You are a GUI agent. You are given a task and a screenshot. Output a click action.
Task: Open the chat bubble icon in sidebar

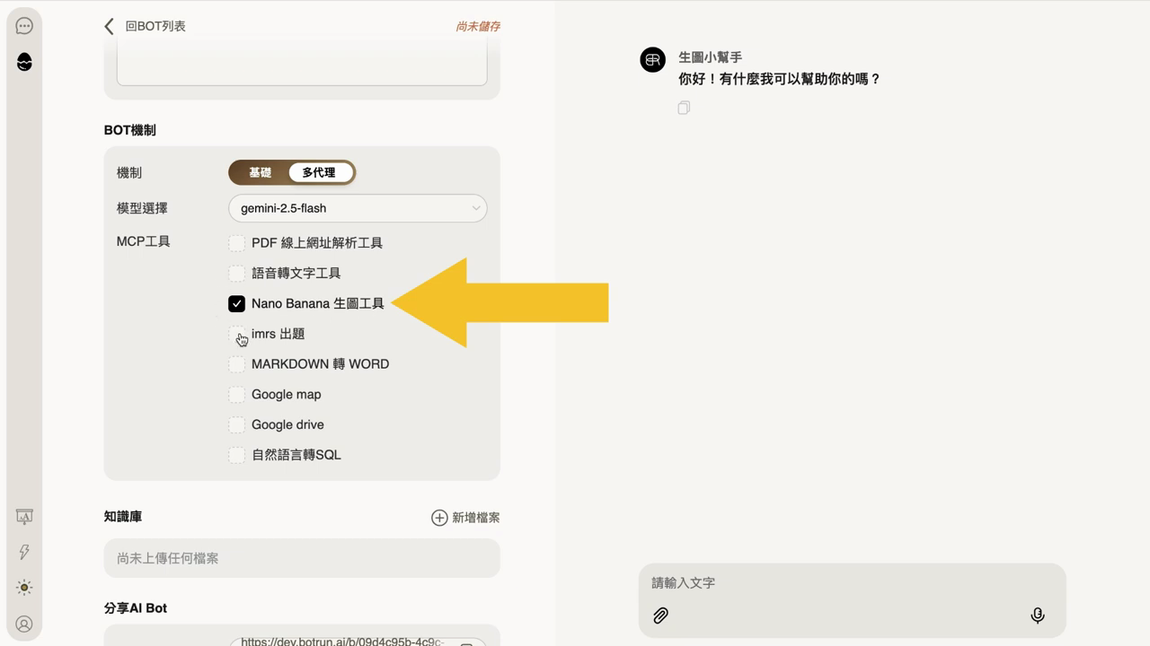click(24, 26)
